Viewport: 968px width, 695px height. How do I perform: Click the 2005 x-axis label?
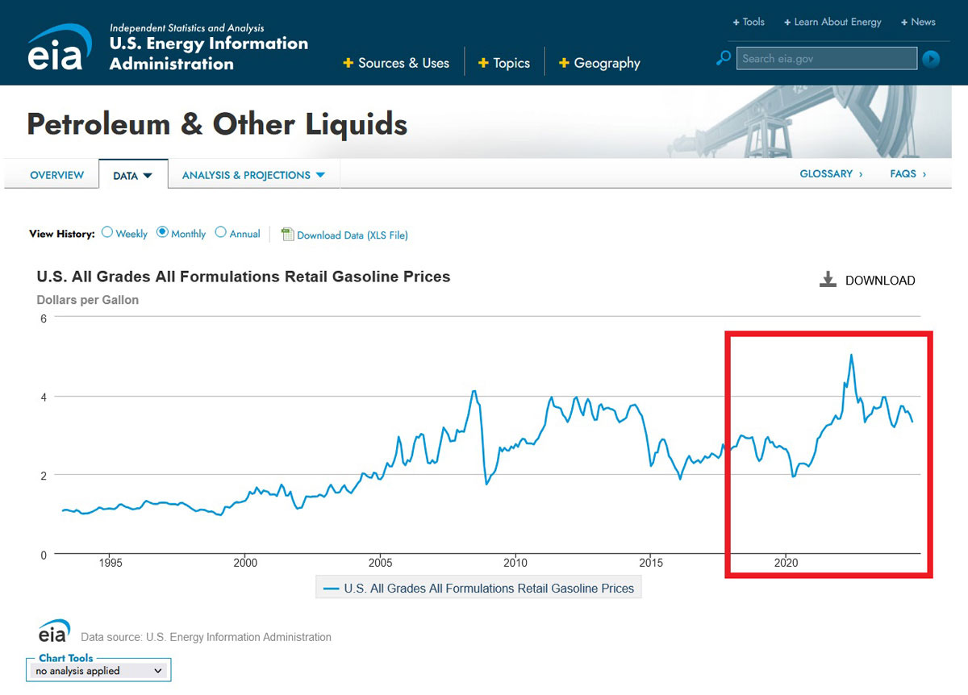(x=381, y=563)
